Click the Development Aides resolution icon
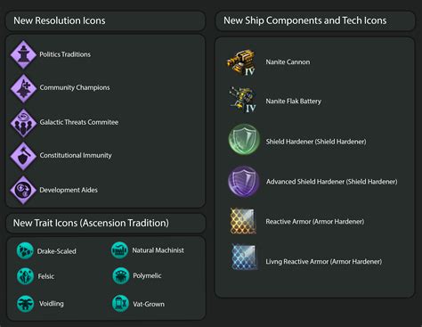 tap(23, 190)
